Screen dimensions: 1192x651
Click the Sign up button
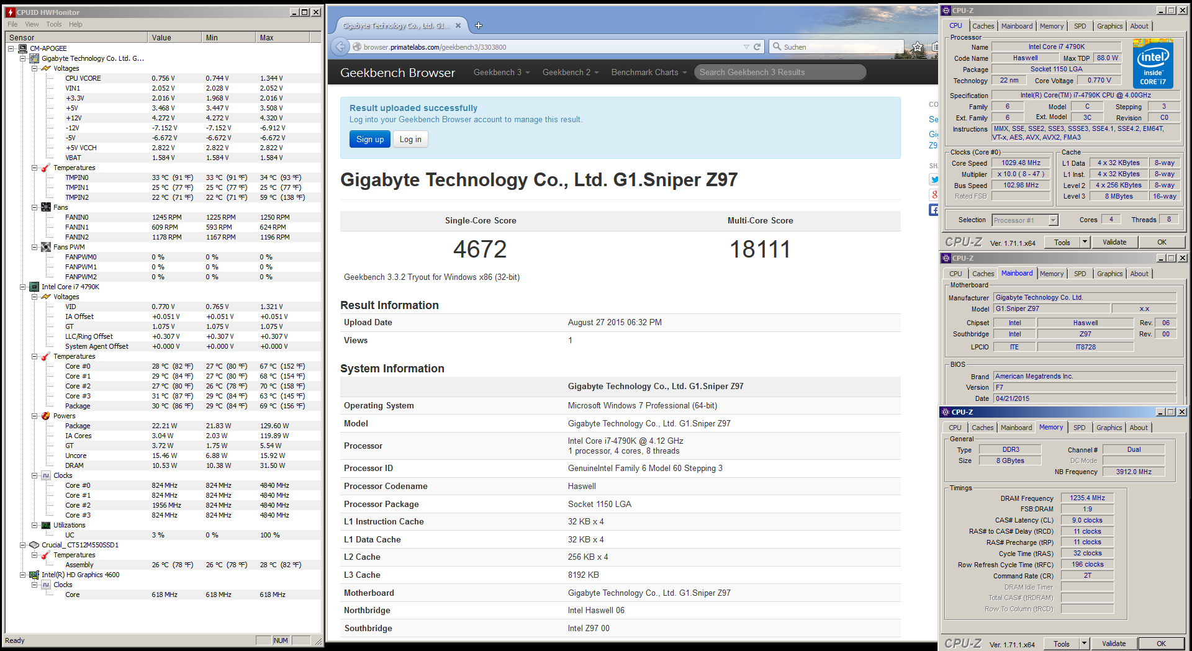click(370, 139)
